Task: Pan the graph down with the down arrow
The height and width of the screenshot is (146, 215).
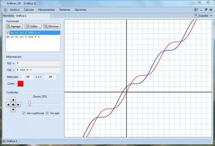Action: point(13,109)
